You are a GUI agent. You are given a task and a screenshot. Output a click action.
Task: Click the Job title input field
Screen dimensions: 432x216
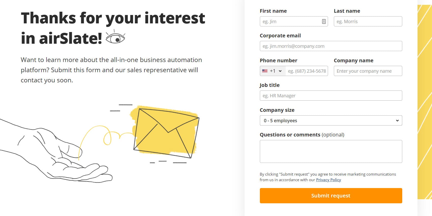(x=331, y=96)
